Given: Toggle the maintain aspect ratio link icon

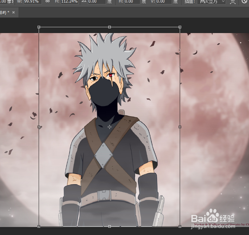Looking at the screenshot, I should (x=47, y=1).
